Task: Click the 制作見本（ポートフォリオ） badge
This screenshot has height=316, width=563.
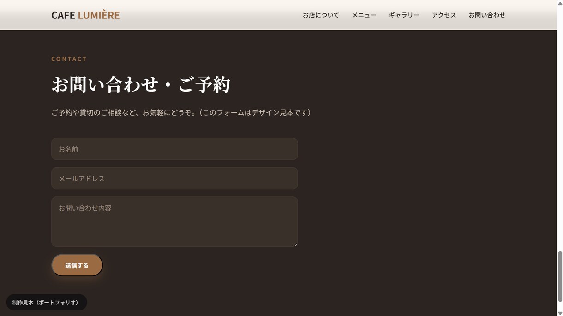Action: tap(46, 302)
